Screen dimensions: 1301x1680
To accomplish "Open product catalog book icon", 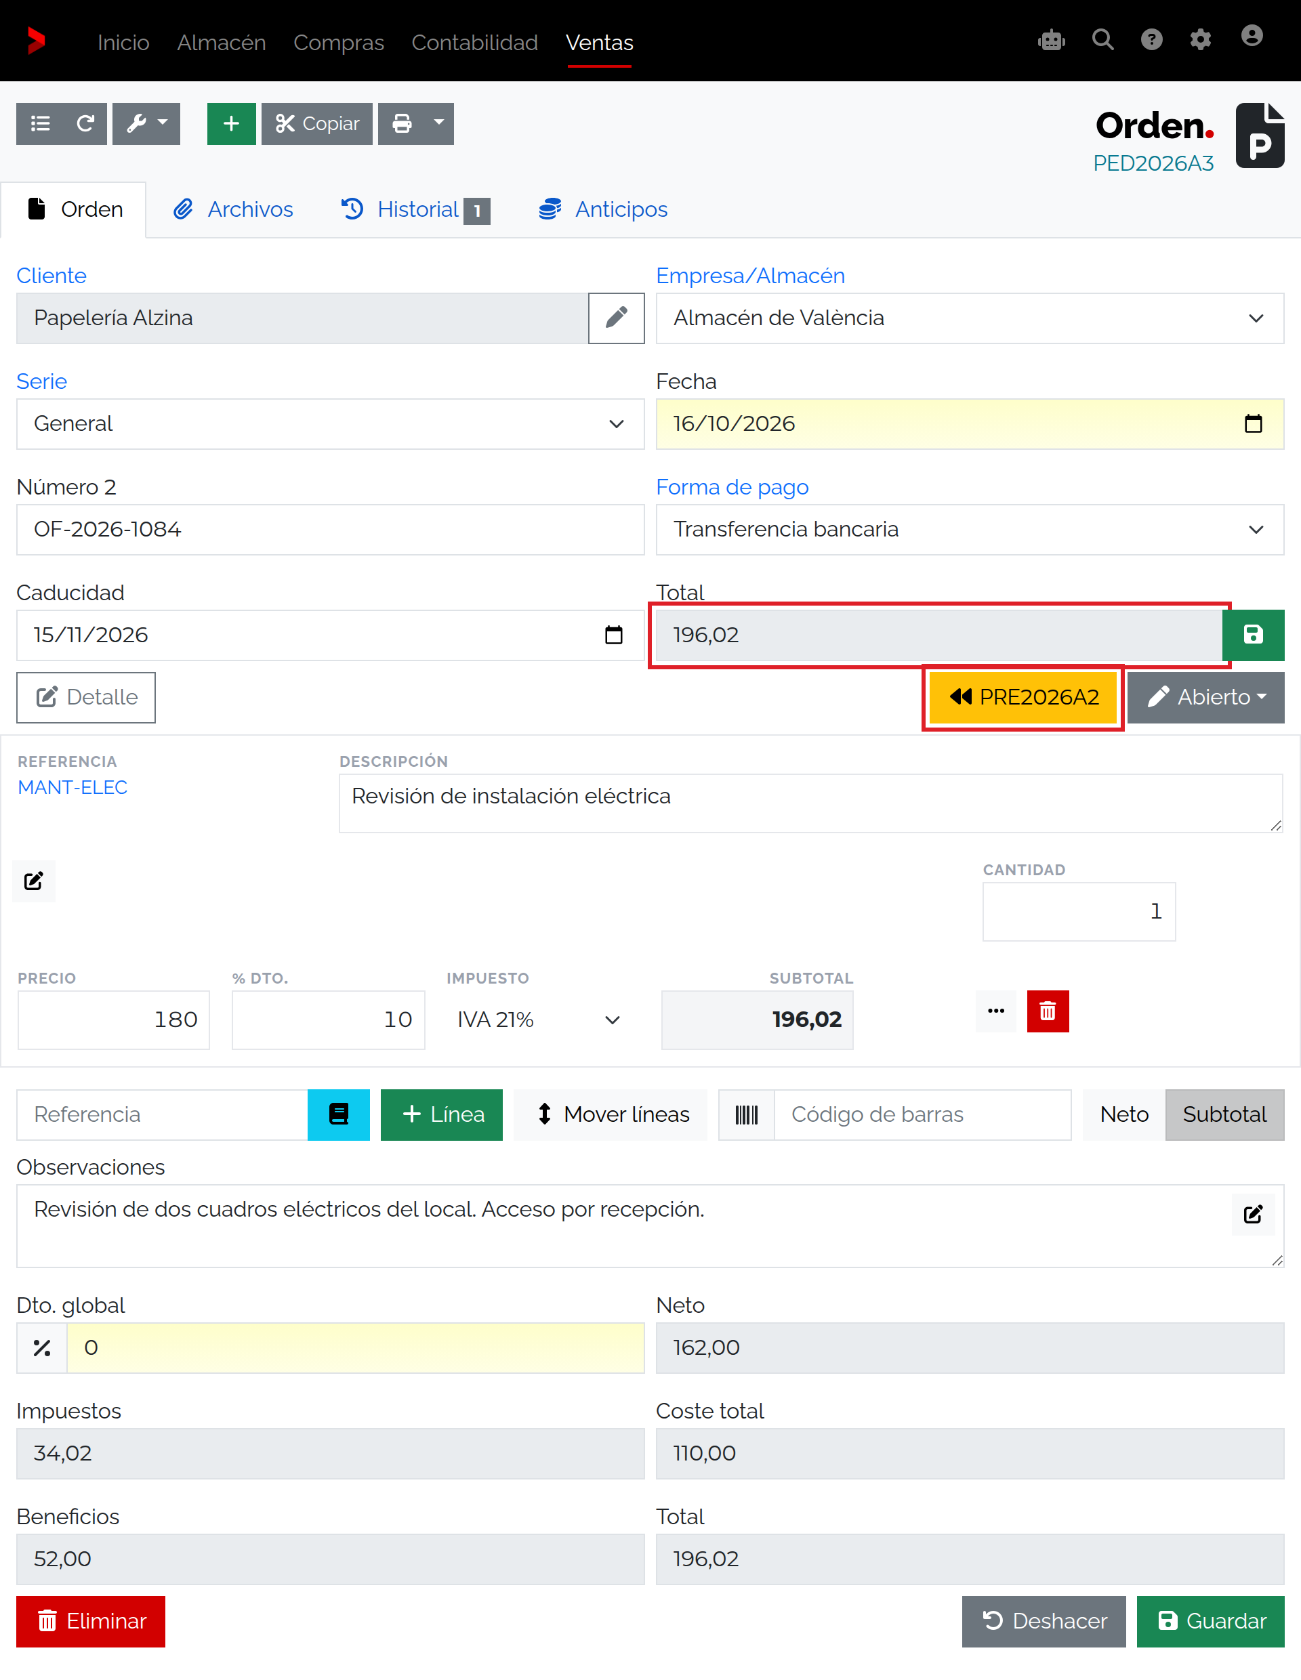I will 339,1114.
